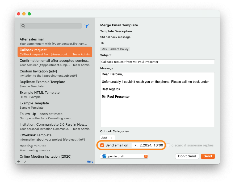235x184 pixels.
Task: Click the template search field
Action: (51, 26)
